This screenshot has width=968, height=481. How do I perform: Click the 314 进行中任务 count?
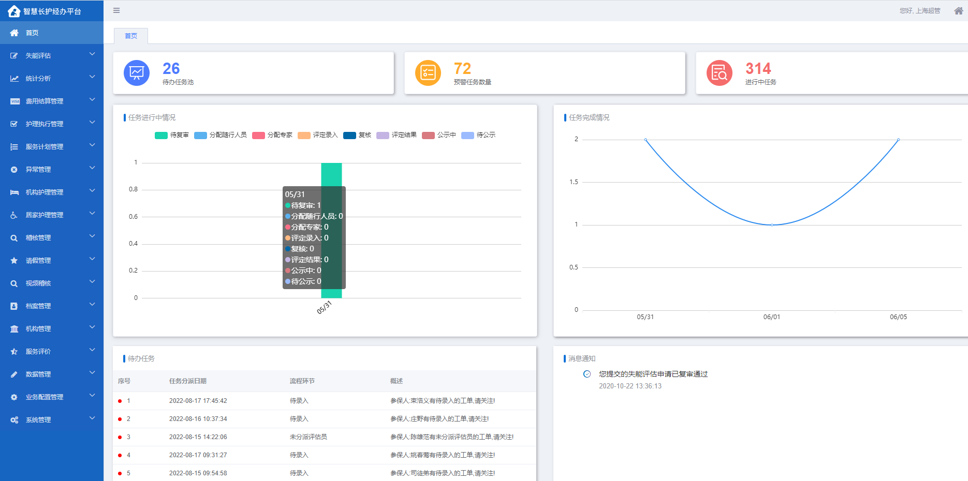pyautogui.click(x=758, y=68)
